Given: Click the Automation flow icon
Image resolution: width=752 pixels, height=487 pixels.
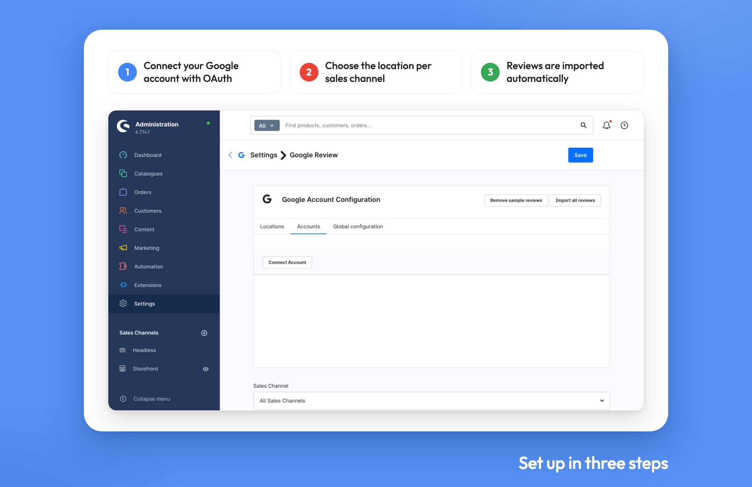Looking at the screenshot, I should [123, 266].
